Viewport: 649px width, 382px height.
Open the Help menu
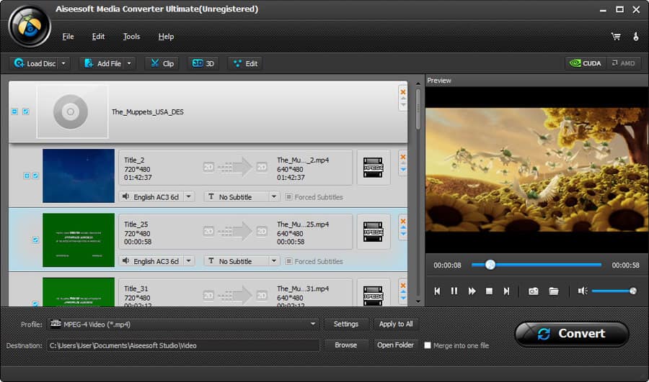(x=166, y=37)
